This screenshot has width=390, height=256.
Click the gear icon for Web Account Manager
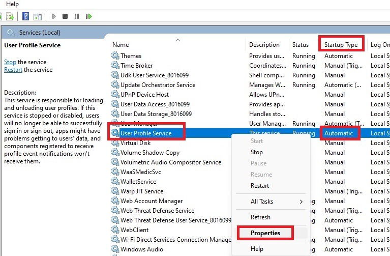pyautogui.click(x=115, y=201)
